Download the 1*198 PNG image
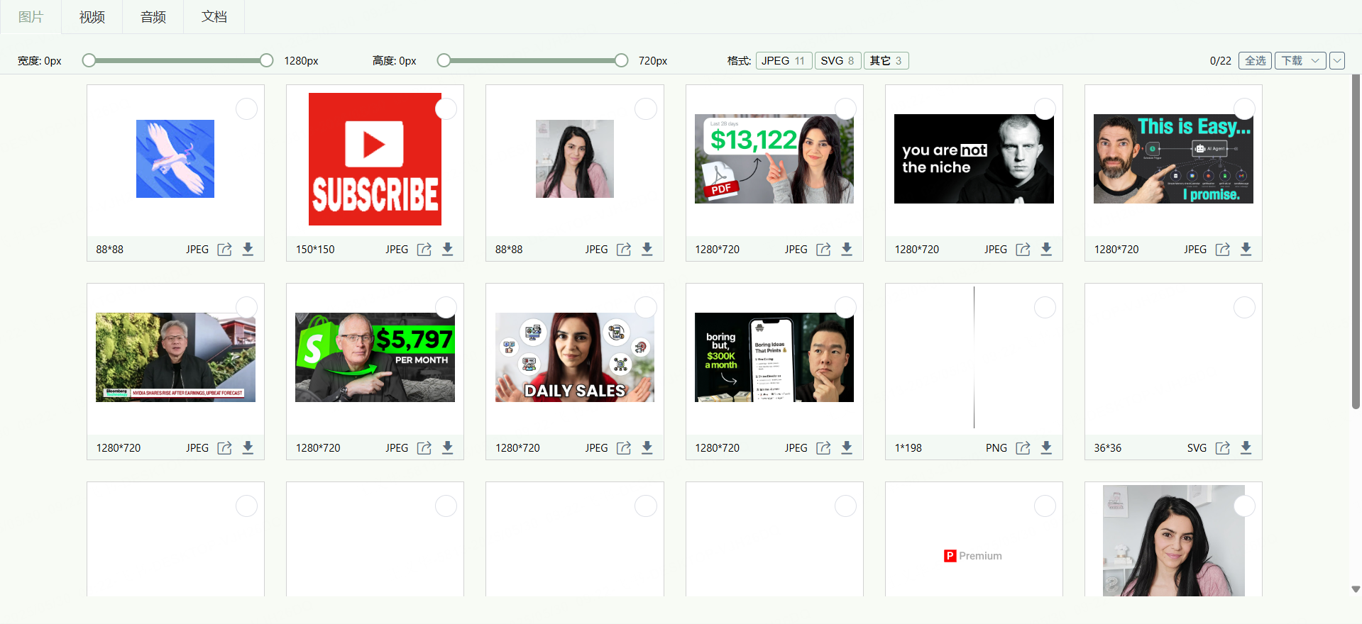Viewport: 1362px width, 624px height. click(x=1046, y=448)
